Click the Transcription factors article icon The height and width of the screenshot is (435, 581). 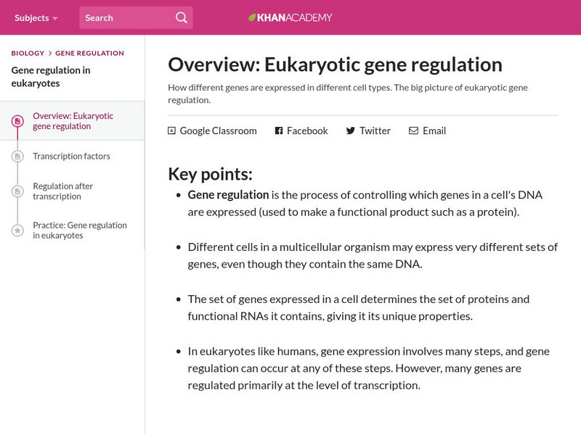pyautogui.click(x=17, y=156)
